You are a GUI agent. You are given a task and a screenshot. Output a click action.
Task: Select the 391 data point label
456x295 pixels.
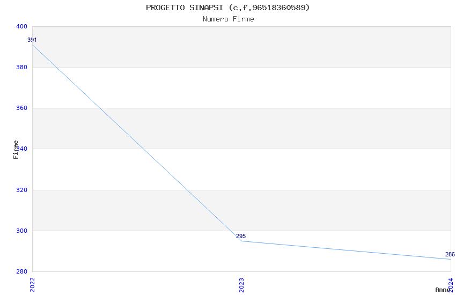pyautogui.click(x=32, y=40)
